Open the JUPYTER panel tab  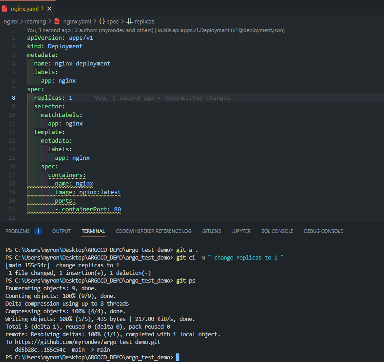click(241, 231)
